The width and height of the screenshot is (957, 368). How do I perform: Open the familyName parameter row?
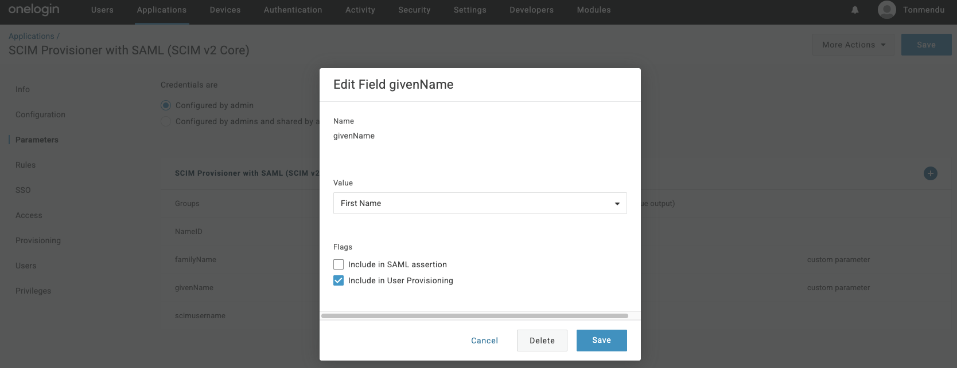[x=196, y=260]
